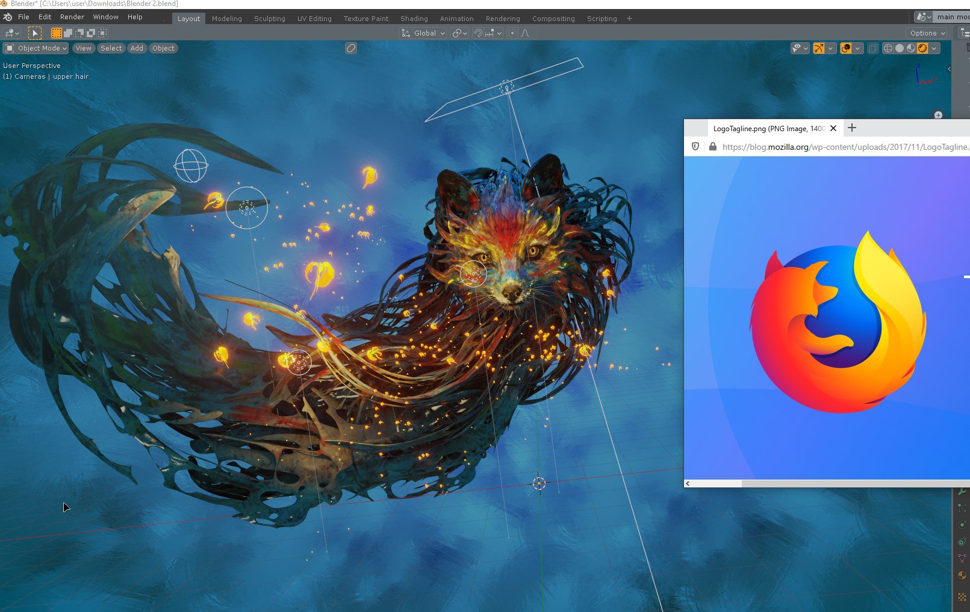Screen dimensions: 970x612
Task: Open the Options dropdown
Action: click(x=927, y=33)
